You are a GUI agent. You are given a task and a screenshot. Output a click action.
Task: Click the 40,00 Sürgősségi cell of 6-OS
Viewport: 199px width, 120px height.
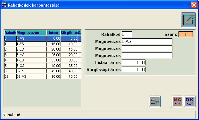(x=69, y=71)
